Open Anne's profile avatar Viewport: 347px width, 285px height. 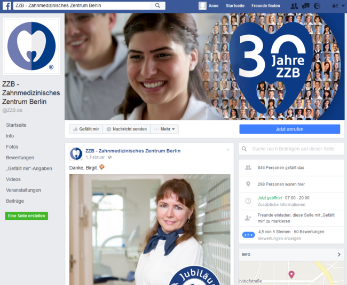coord(202,6)
